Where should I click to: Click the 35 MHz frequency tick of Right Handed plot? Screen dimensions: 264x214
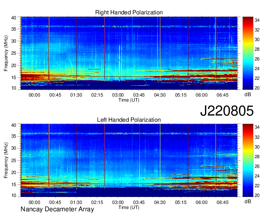coord(14,29)
